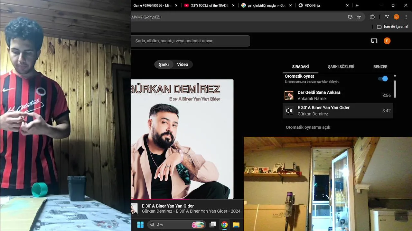Open the Tüm Yer İşaretleri bookmarks folder
Screen dimensions: 412x231
392,27
